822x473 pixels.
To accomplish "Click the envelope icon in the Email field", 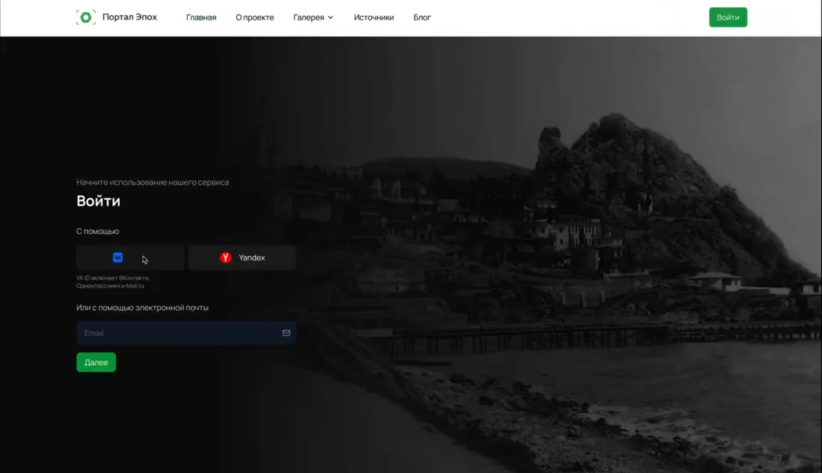I will [x=286, y=333].
